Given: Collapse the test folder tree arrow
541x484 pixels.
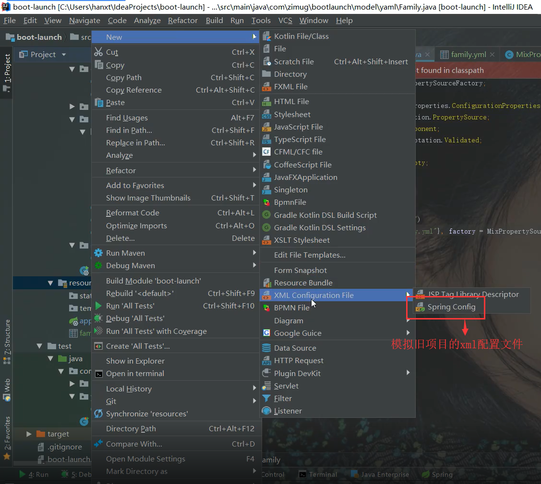Looking at the screenshot, I should [39, 346].
